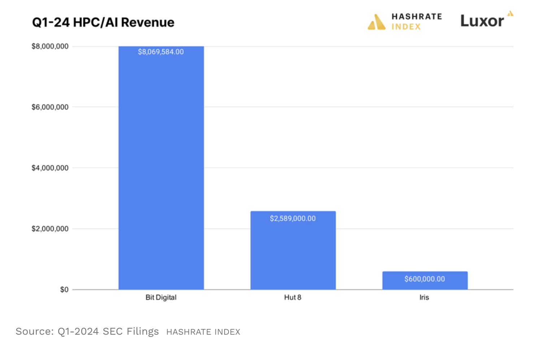Click the Hut 8 axis label
The image size is (556, 352).
point(293,298)
